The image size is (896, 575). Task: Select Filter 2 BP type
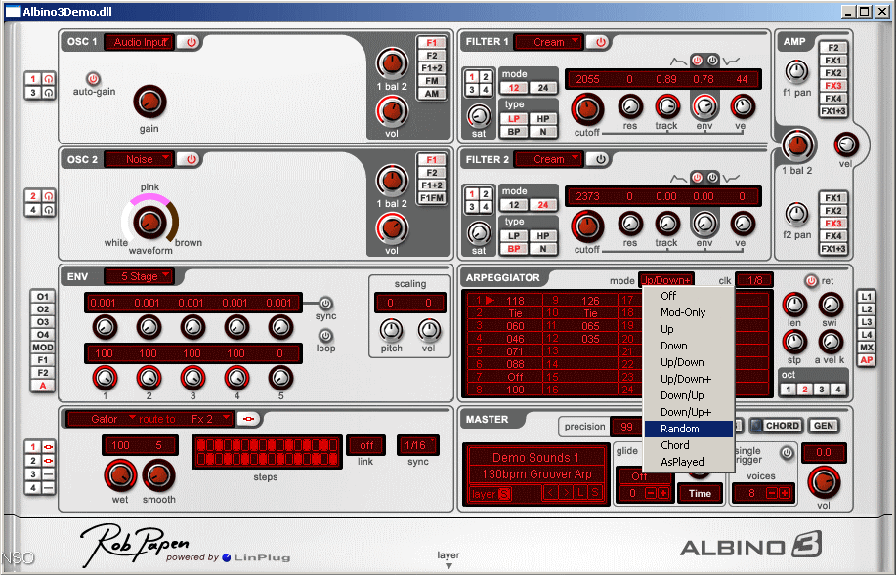pos(514,248)
